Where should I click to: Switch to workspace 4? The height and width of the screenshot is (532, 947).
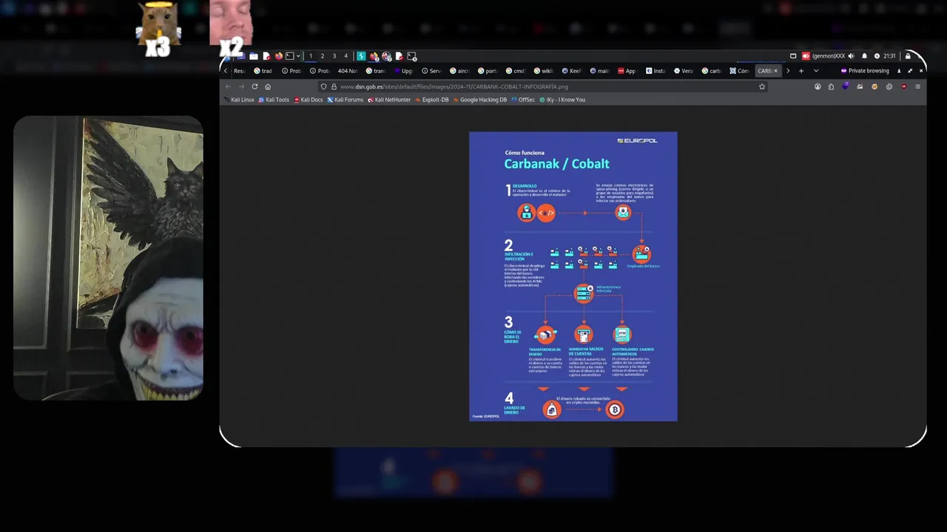tap(346, 56)
